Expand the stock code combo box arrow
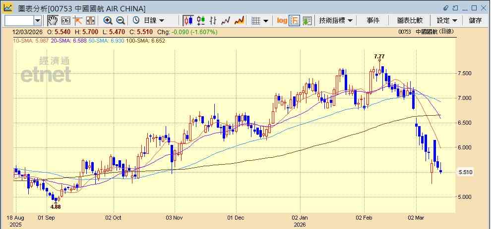Image resolution: width=491 pixels, height=229 pixels. 38,21
